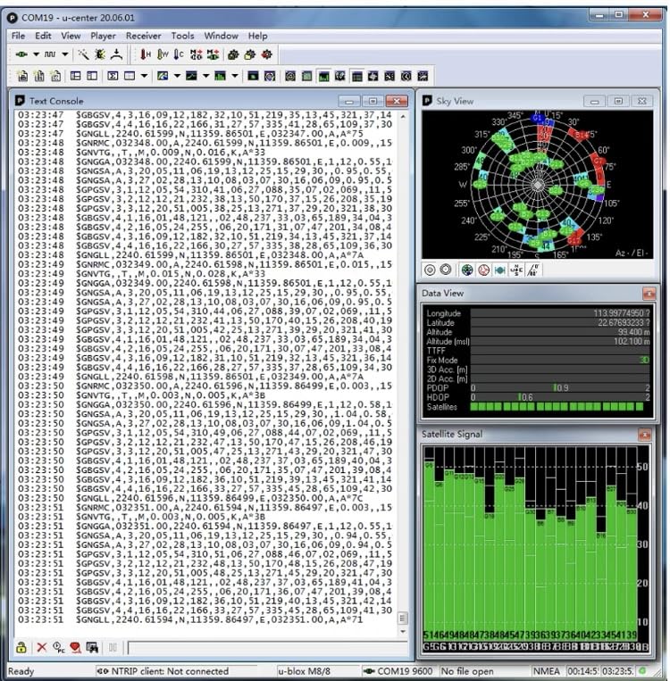The image size is (670, 681).
Task: Click the red globe icon in Sky View toolbar
Action: pyautogui.click(x=483, y=270)
